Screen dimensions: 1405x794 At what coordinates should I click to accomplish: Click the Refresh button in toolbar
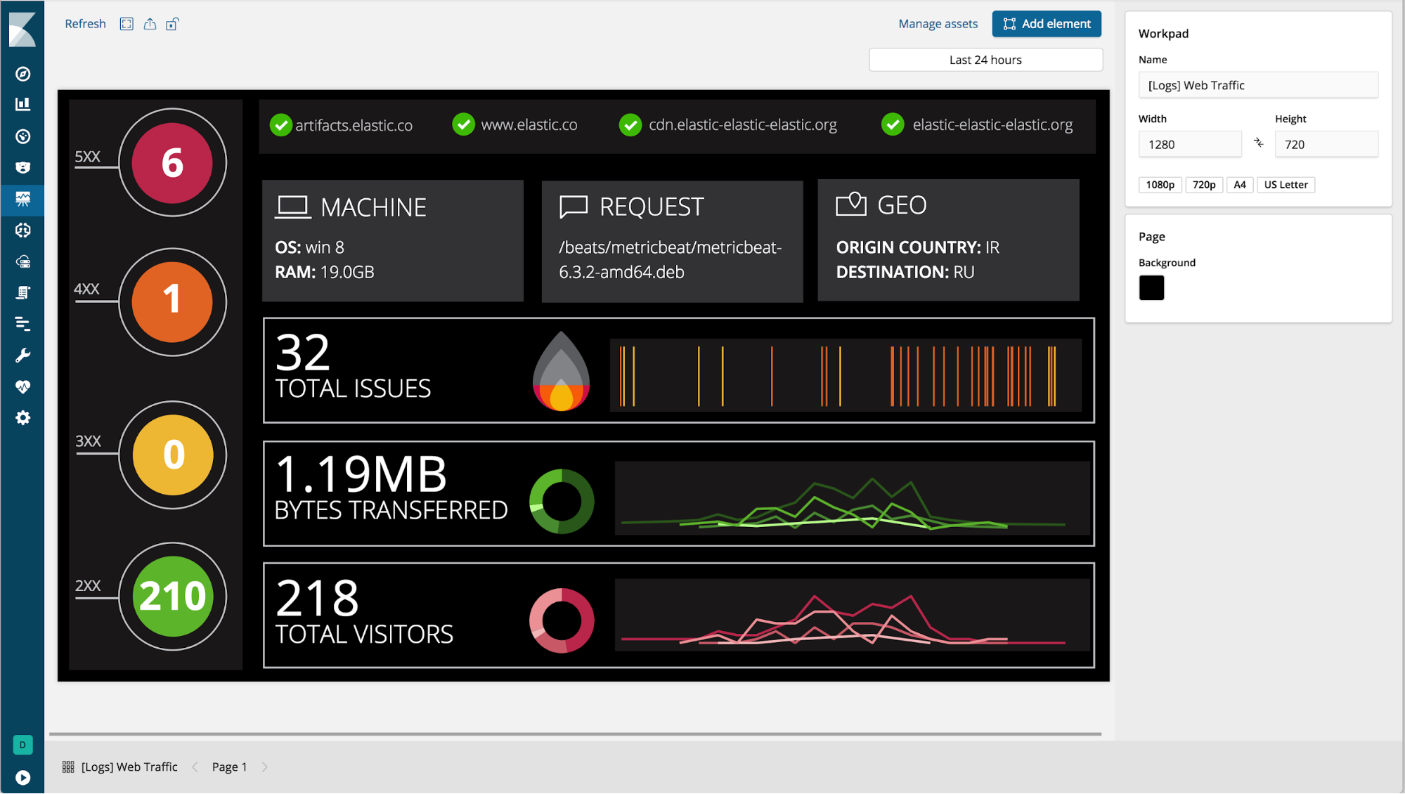pyautogui.click(x=85, y=23)
